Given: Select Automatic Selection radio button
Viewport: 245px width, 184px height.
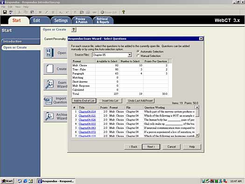Looking at the screenshot, I should pos(138,51).
